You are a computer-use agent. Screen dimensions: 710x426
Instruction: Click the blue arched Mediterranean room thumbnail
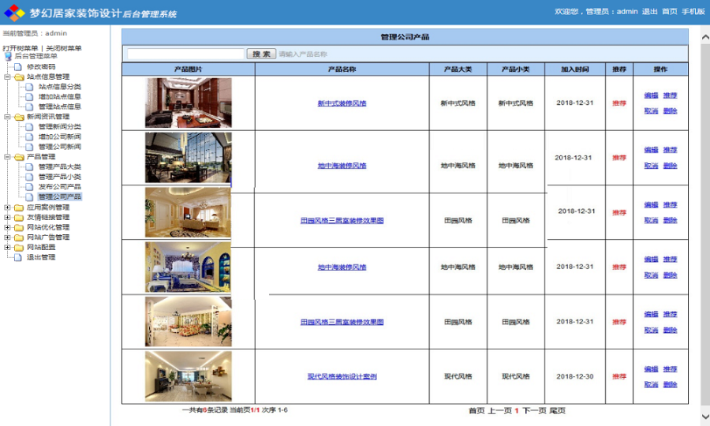click(189, 267)
